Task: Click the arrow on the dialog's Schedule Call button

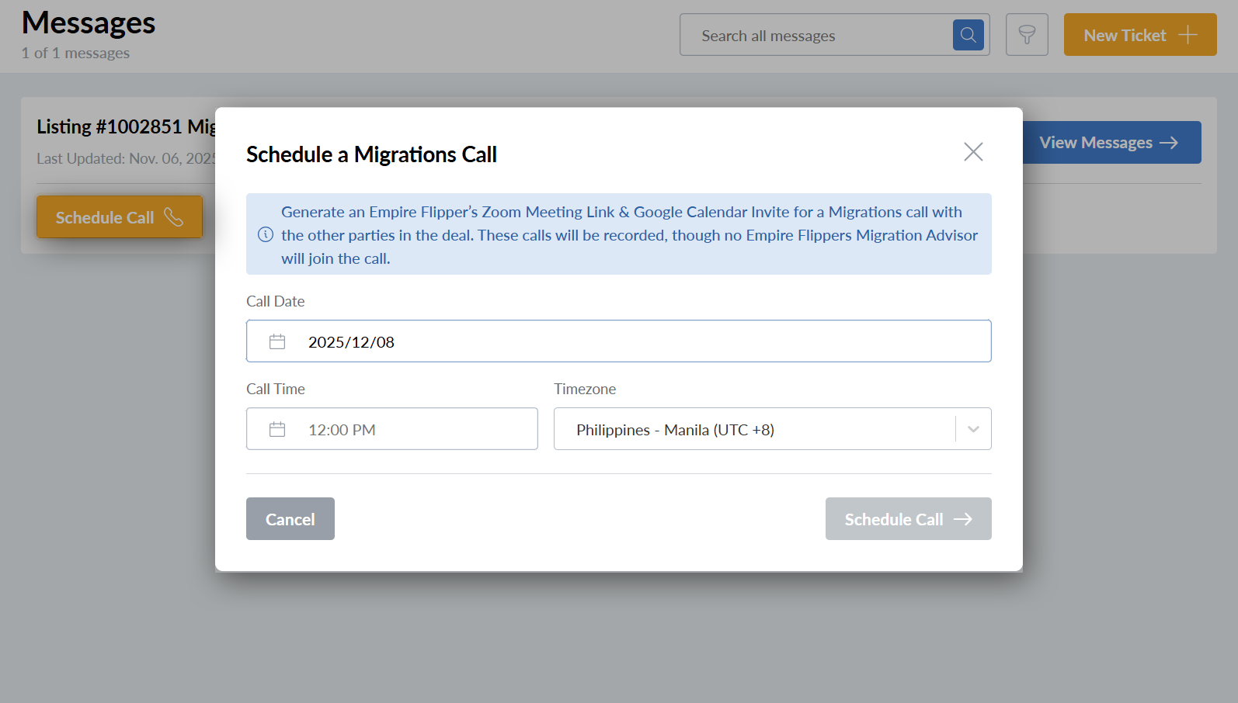Action: point(963,519)
